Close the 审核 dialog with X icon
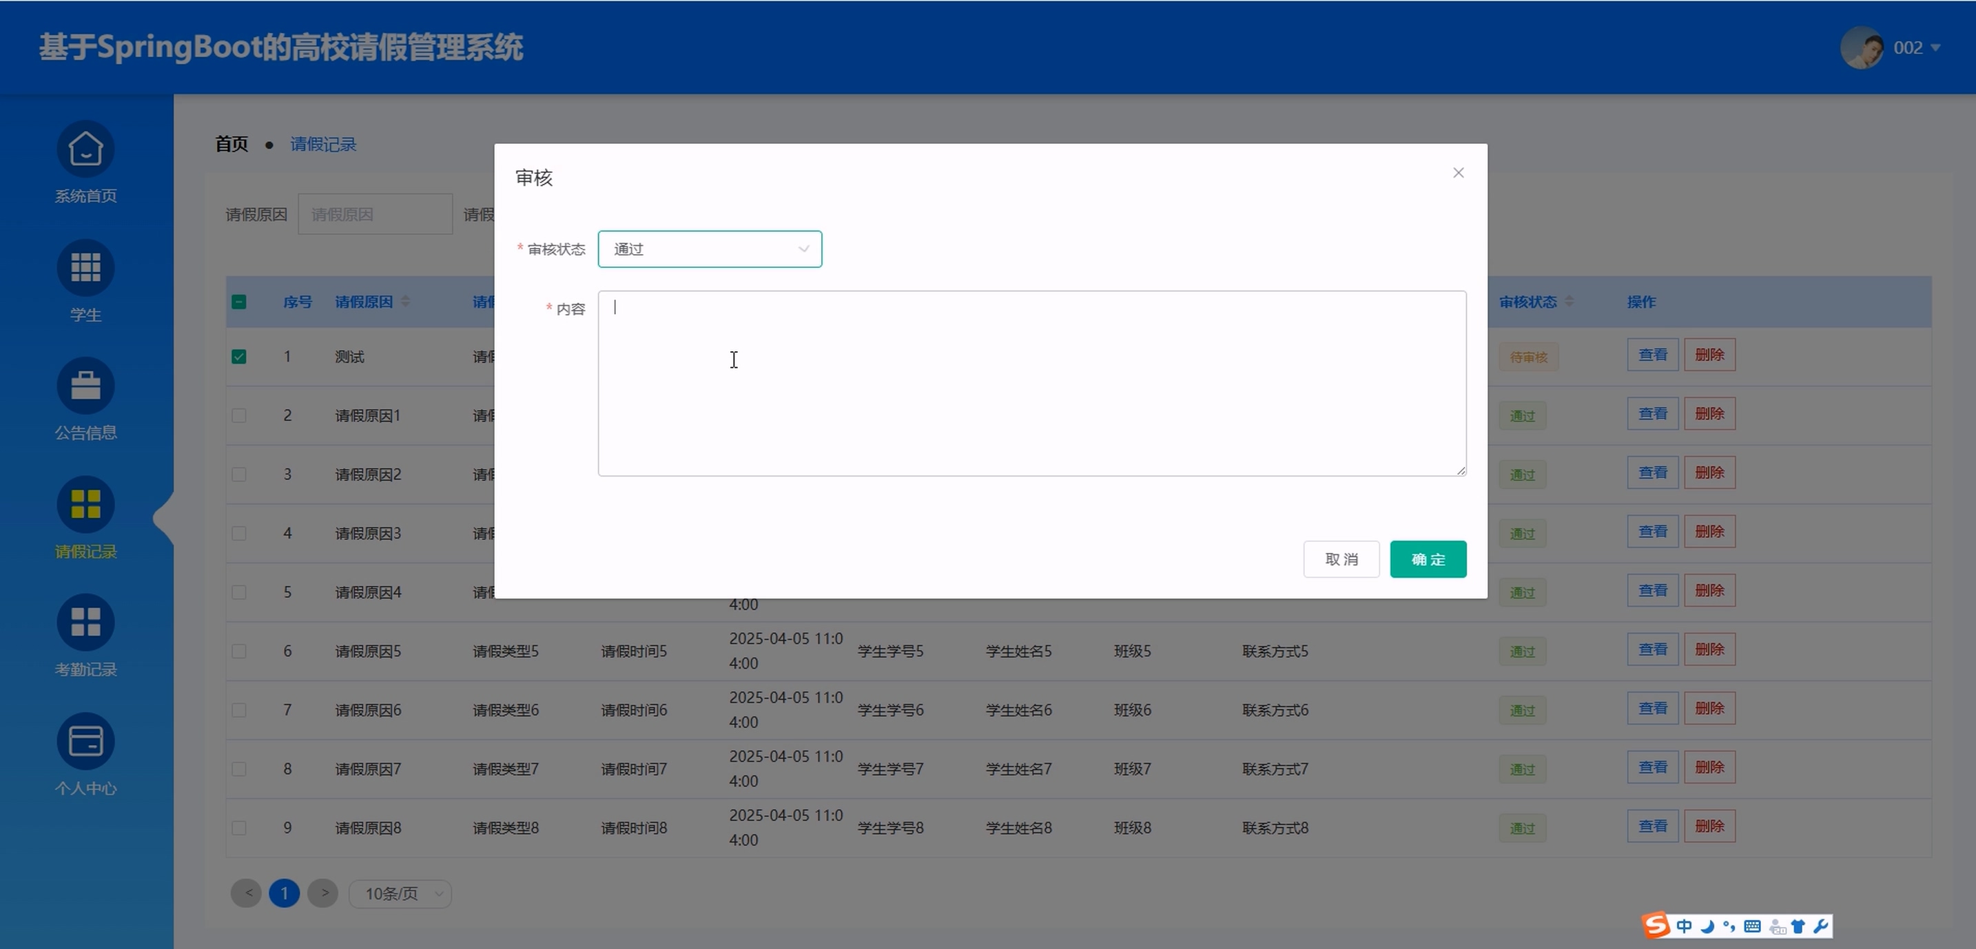This screenshot has width=1976, height=949. point(1458,174)
